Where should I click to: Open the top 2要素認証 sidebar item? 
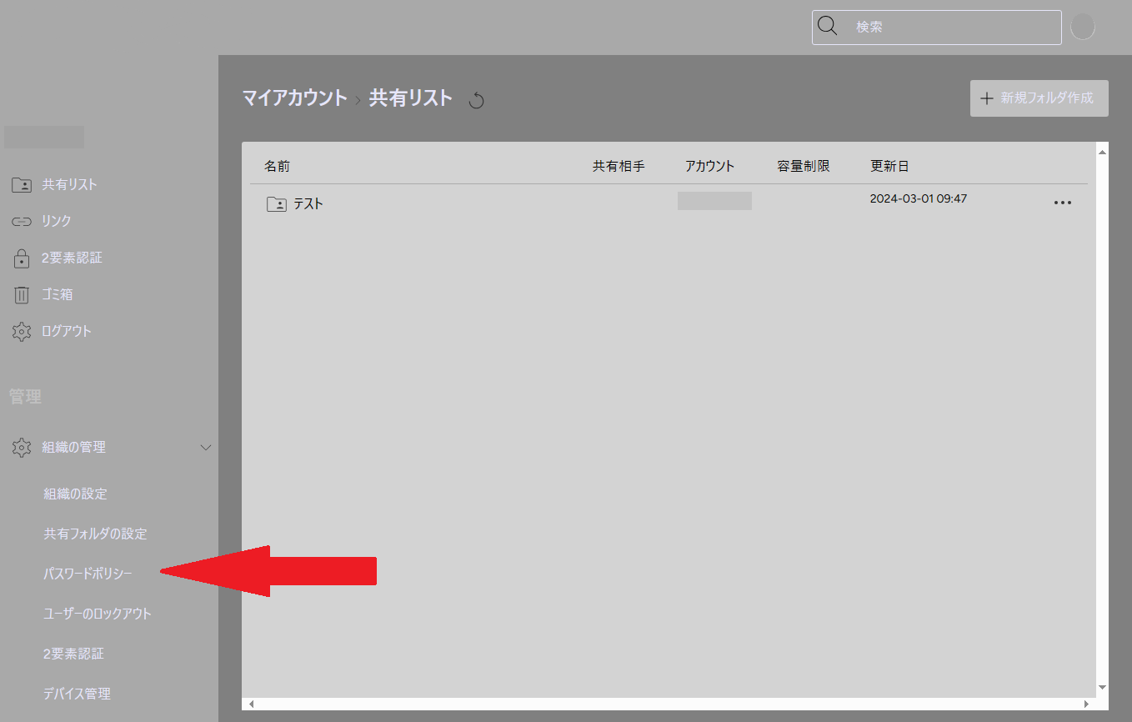pyautogui.click(x=73, y=258)
